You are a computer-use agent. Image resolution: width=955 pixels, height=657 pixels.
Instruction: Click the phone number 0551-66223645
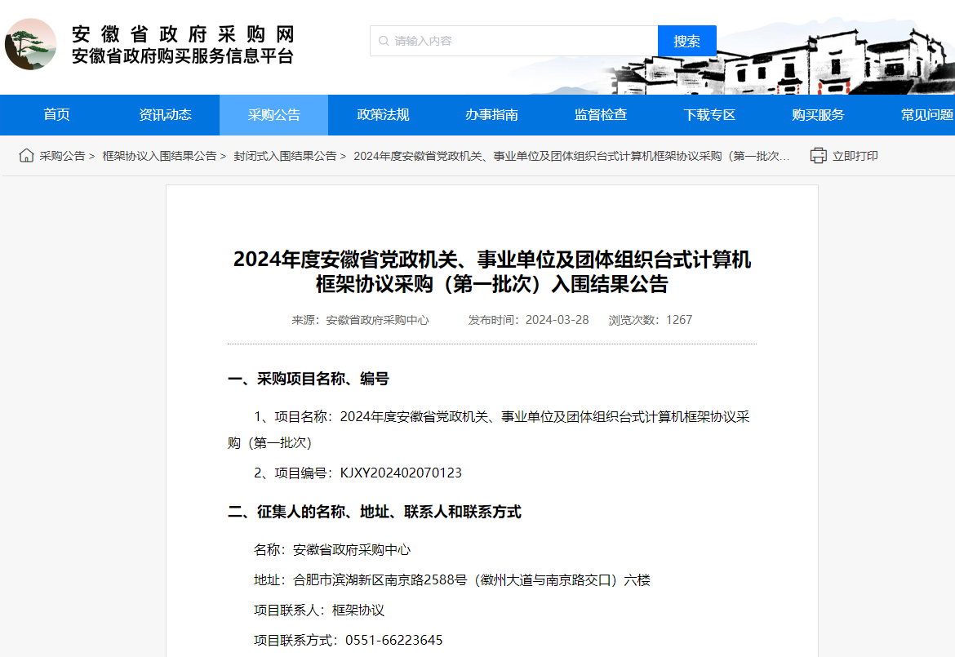click(394, 641)
